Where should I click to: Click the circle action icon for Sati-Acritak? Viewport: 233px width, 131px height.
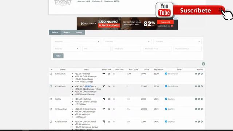click(x=202, y=74)
